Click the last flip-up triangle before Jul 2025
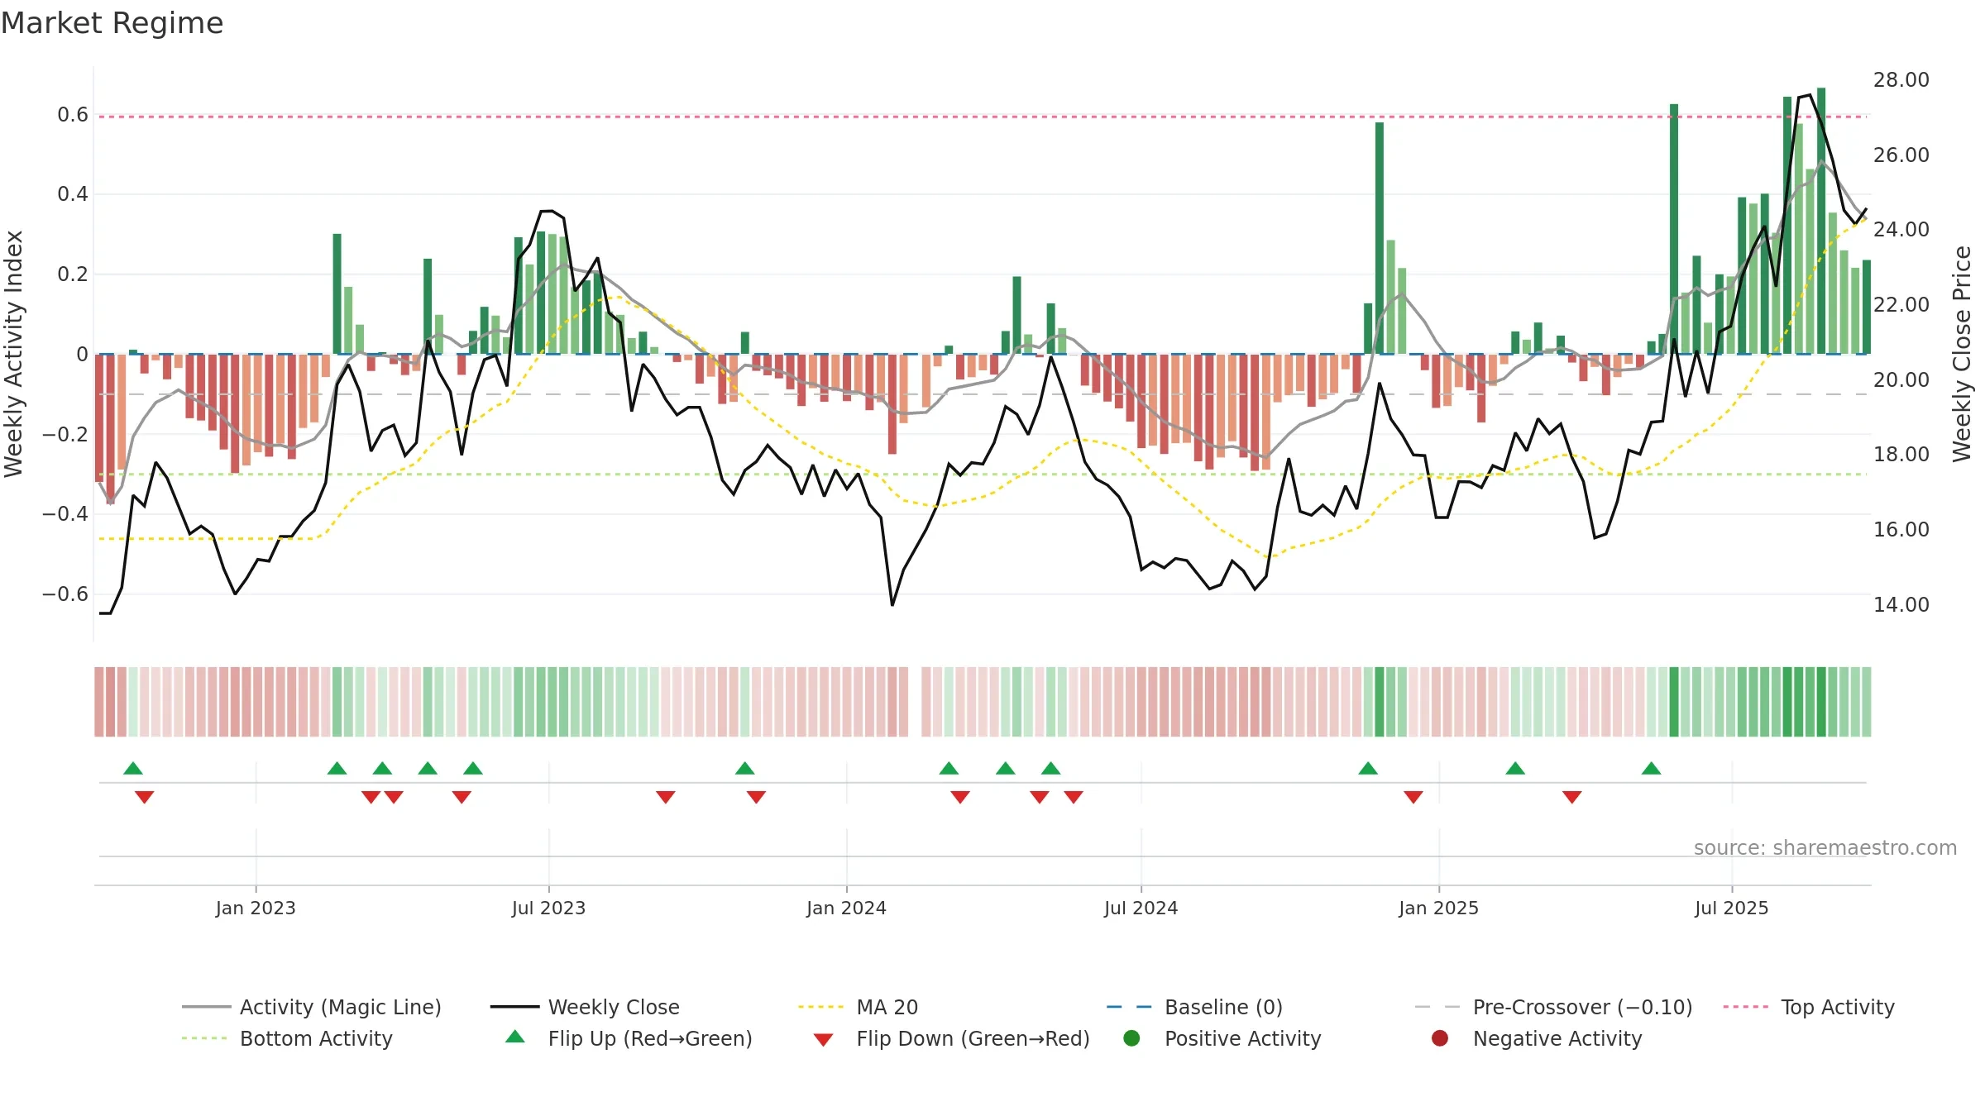 [1651, 768]
